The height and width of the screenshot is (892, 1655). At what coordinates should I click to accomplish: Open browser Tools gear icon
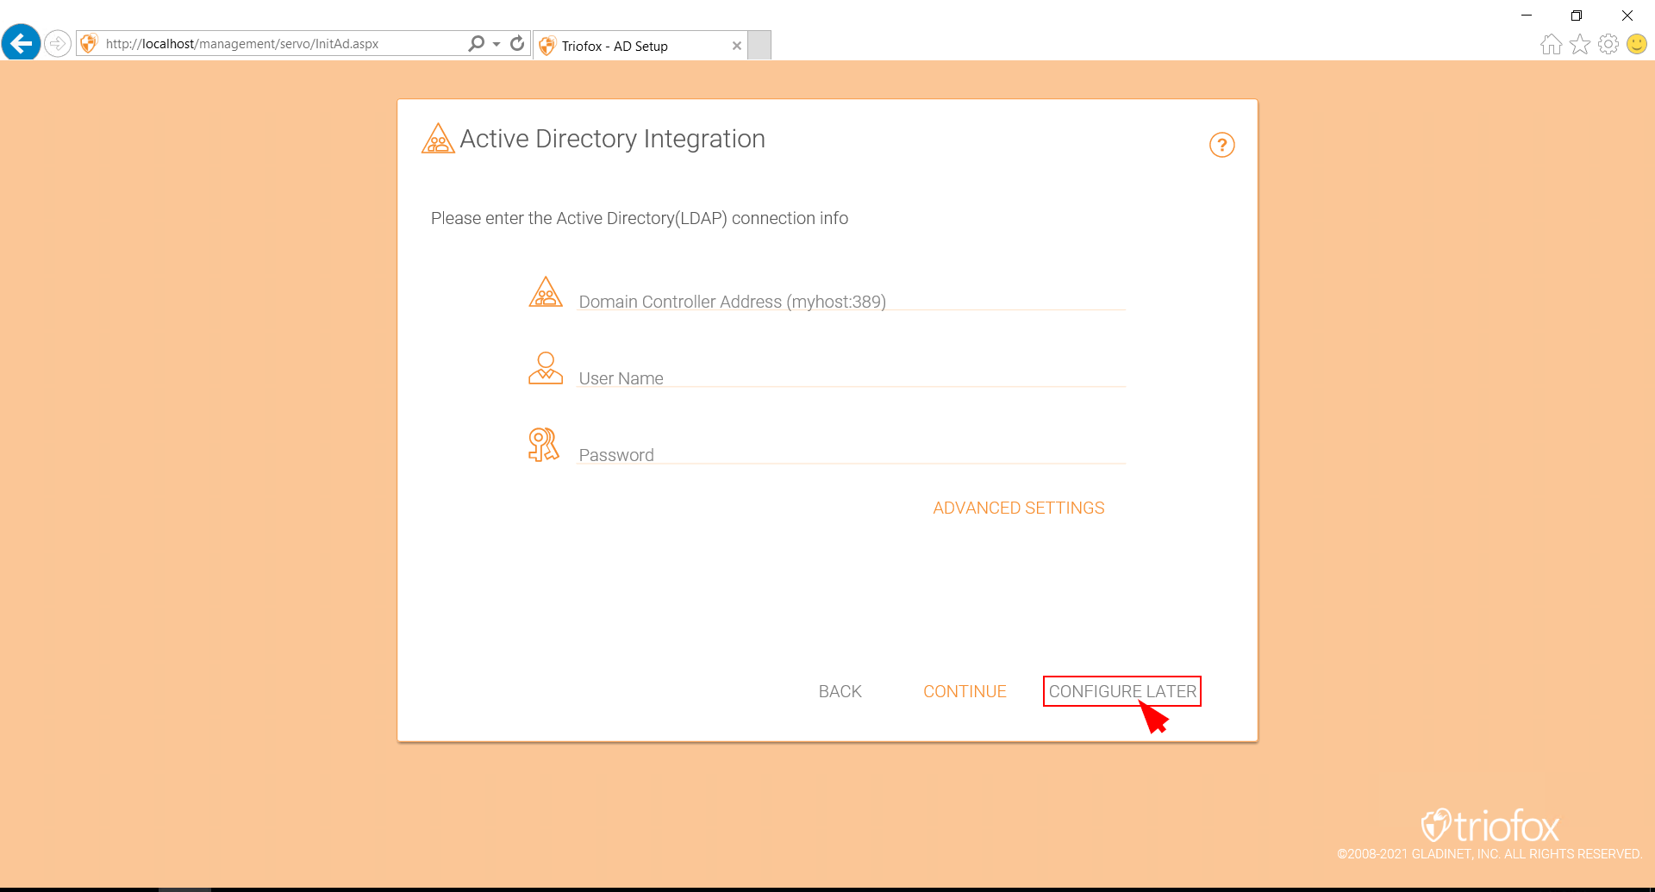[1608, 44]
